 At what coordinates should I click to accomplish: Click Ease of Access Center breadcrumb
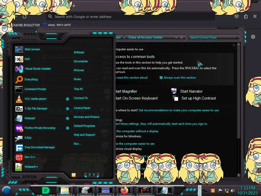click(x=146, y=38)
